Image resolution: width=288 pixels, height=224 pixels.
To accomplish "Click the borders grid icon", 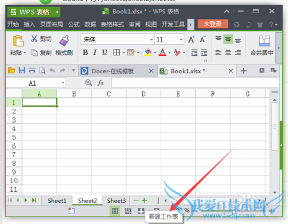I will click(116, 52).
